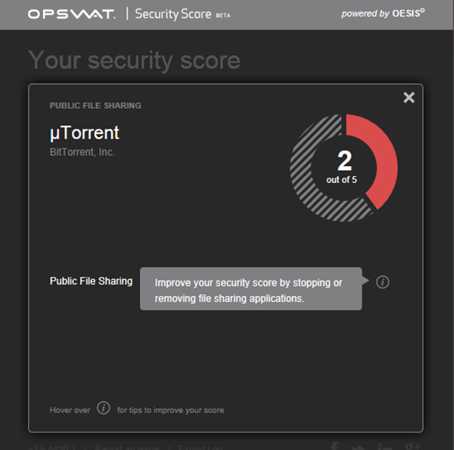The width and height of the screenshot is (454, 450).
Task: Open the Facebook icon in the footer
Action: 334,446
